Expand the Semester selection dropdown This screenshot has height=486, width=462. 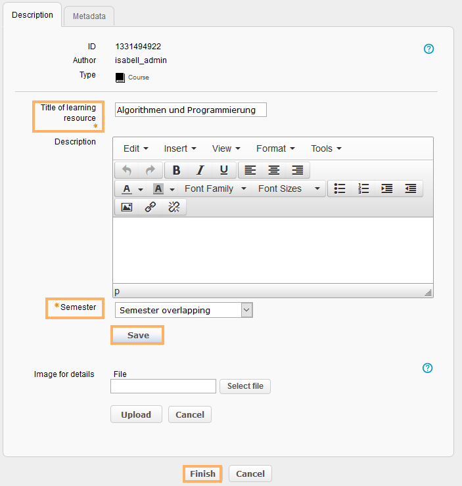pyautogui.click(x=184, y=310)
